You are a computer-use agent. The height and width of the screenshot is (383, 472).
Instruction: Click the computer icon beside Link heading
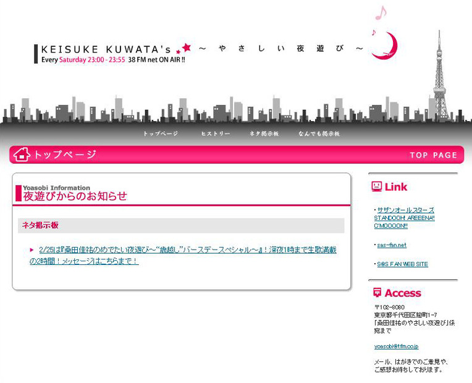coord(377,187)
